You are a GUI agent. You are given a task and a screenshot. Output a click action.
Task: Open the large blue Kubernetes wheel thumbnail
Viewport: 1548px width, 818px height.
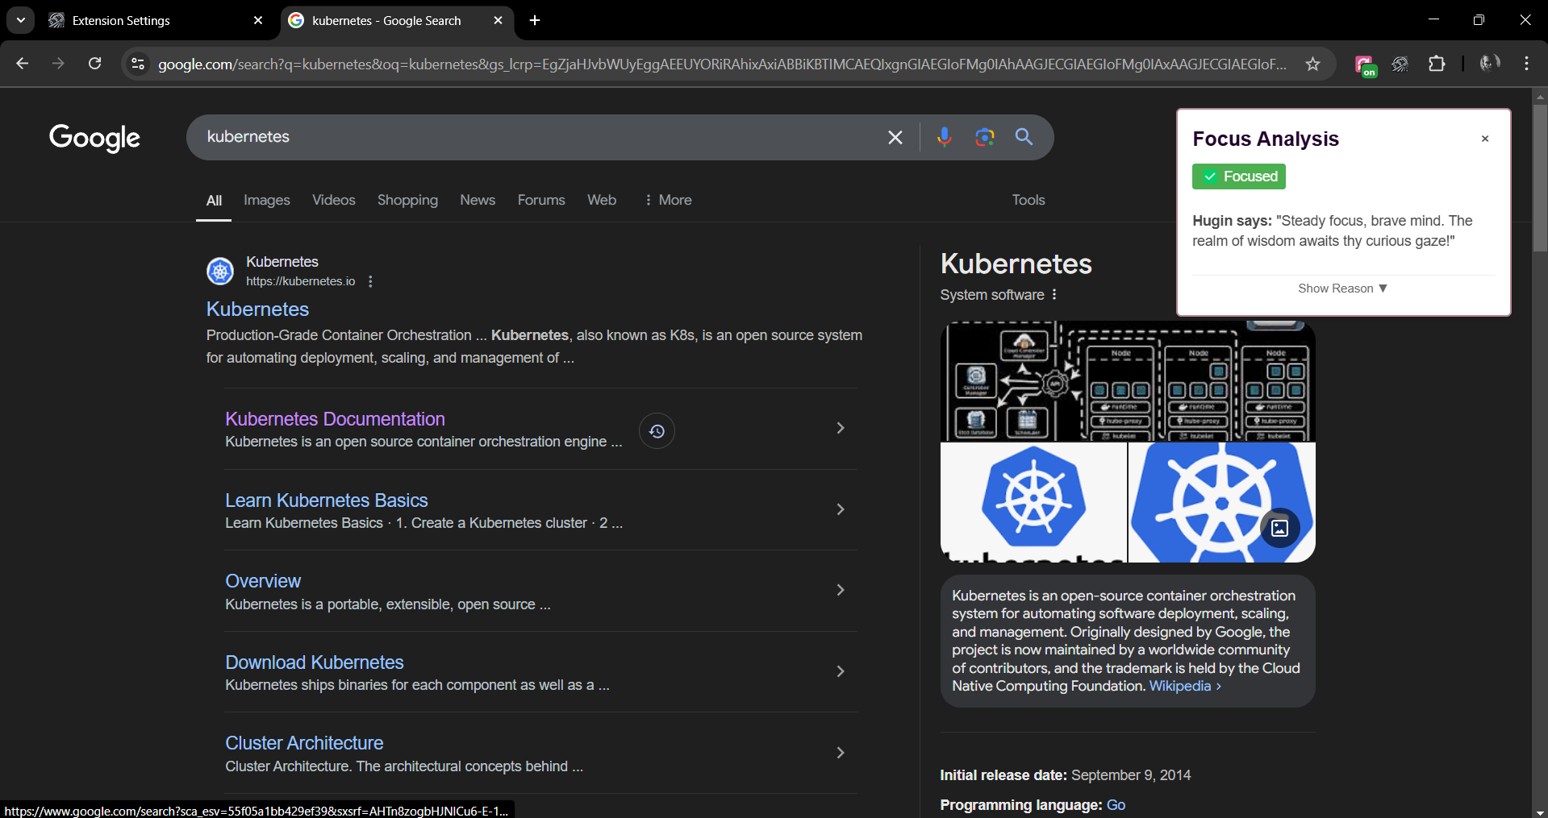1221,502
